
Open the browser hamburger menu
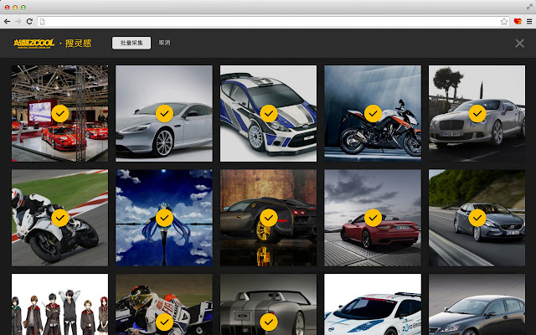tap(529, 22)
